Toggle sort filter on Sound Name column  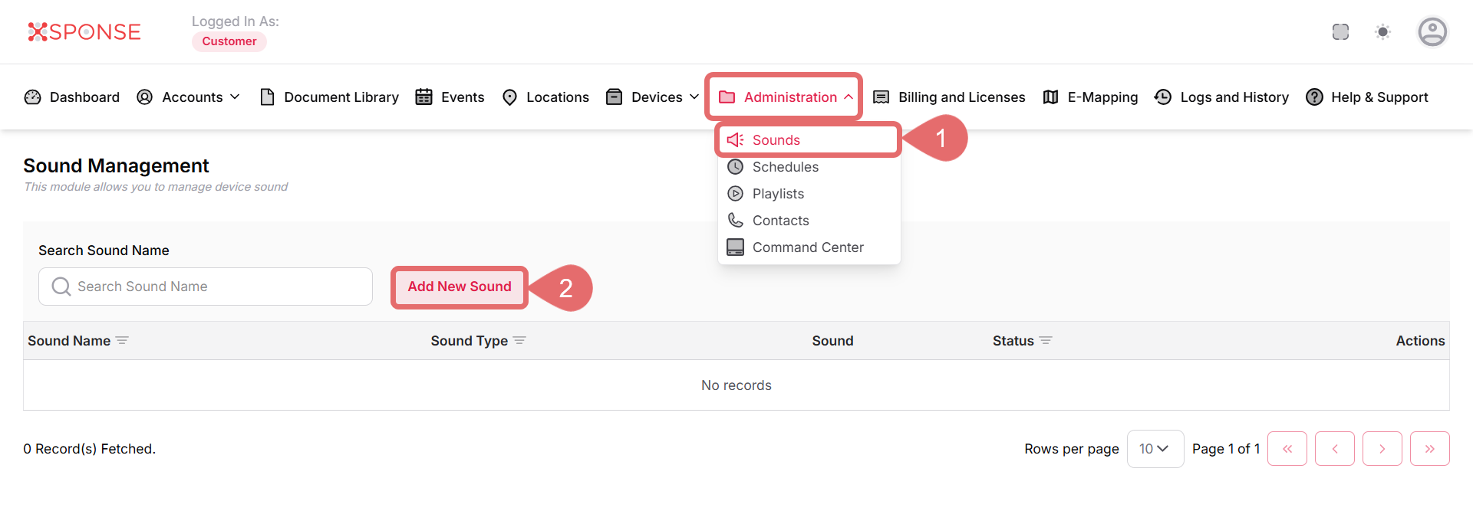tap(122, 341)
